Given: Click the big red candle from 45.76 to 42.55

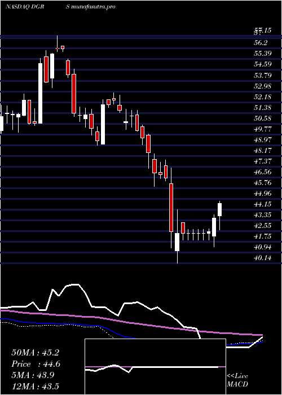Looking at the screenshot, I should (171, 208).
